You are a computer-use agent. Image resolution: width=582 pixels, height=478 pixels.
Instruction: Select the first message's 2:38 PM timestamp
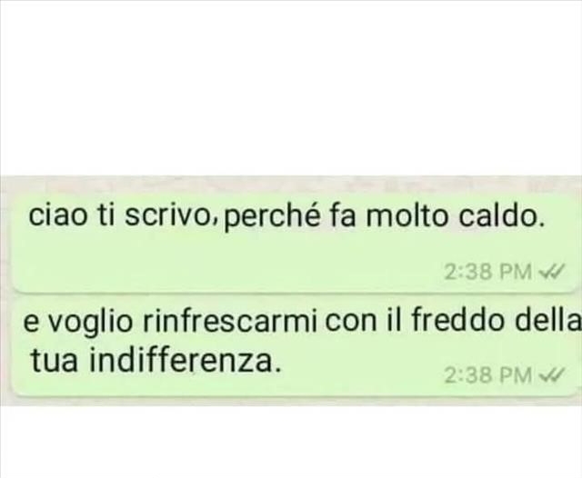click(x=489, y=272)
